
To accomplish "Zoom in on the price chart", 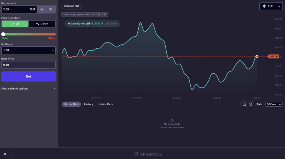I will (x=244, y=104).
